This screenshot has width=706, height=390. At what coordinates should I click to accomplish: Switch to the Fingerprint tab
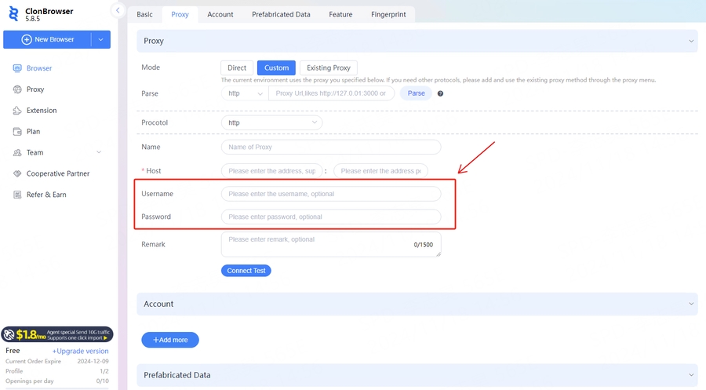388,14
